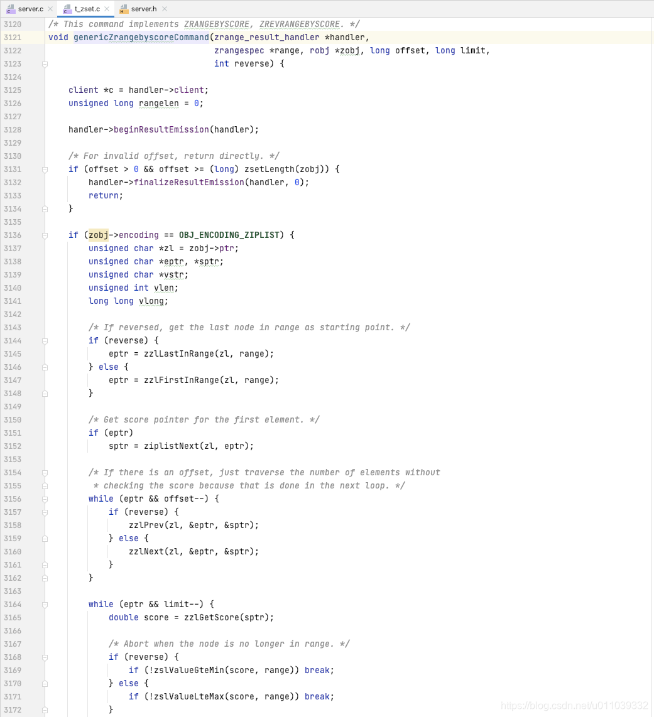The height and width of the screenshot is (717, 654).
Task: Click the zsetLength function call
Action: [x=270, y=169]
